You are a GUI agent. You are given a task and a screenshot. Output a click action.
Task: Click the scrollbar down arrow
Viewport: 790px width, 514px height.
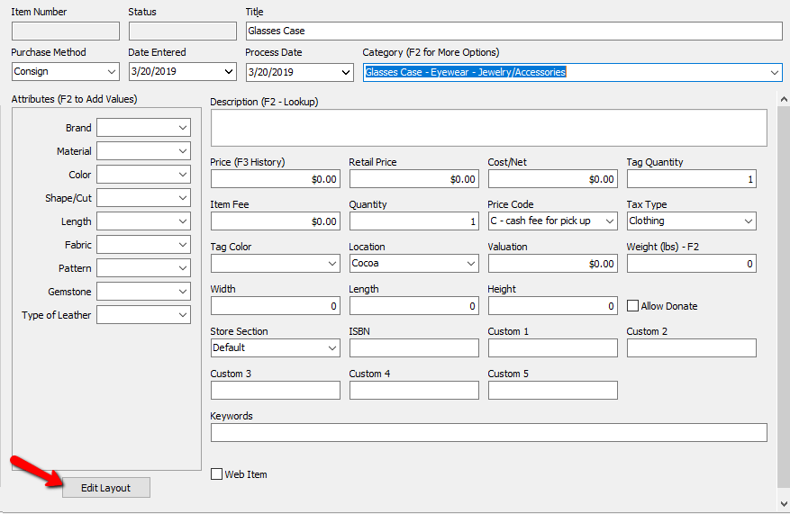[784, 503]
